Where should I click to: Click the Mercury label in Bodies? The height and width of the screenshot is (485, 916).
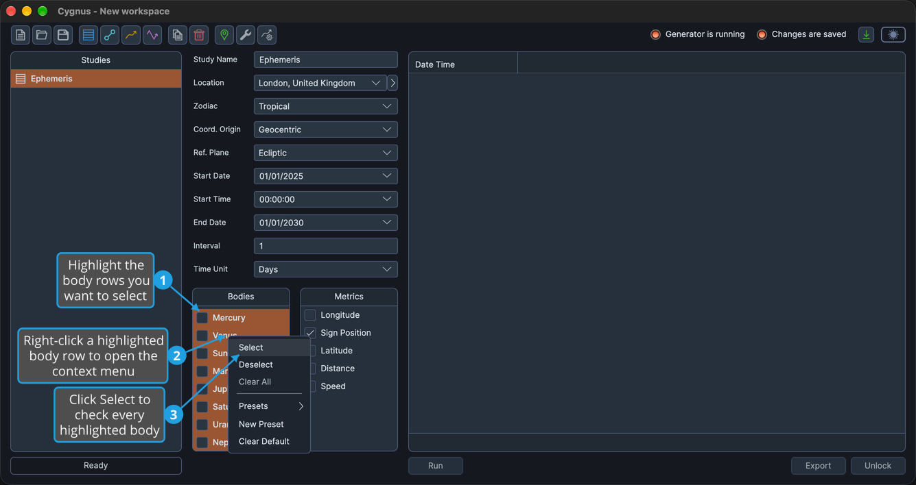[229, 318]
